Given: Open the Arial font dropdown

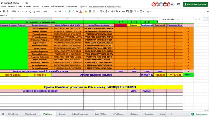Looking at the screenshot, I should tap(49, 12).
